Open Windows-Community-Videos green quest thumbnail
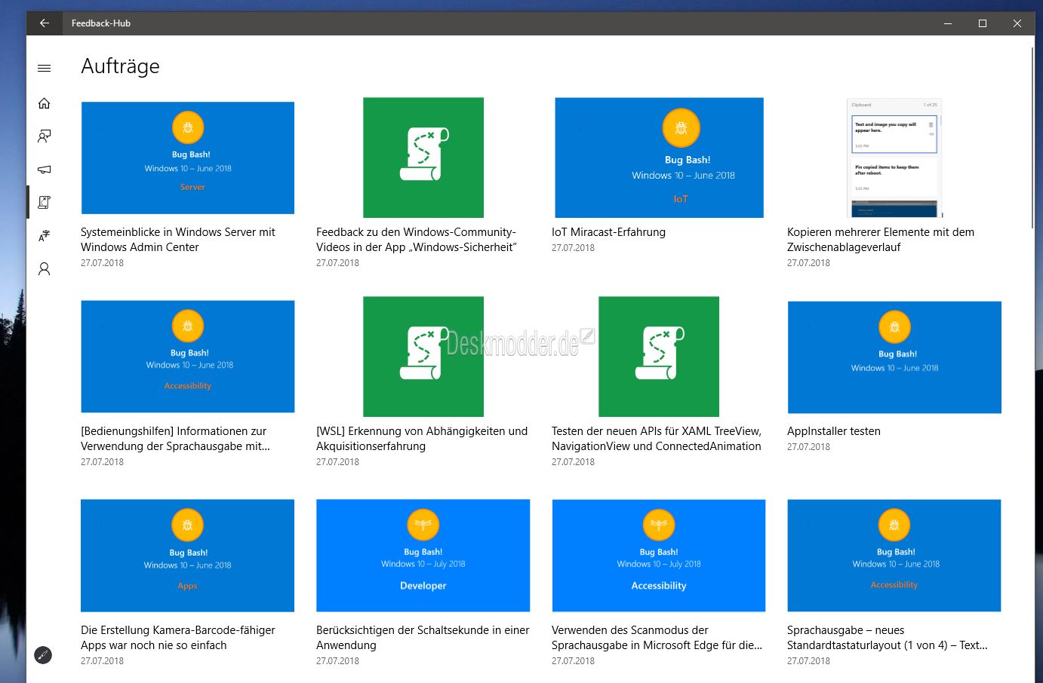Viewport: 1043px width, 683px height. 423,158
